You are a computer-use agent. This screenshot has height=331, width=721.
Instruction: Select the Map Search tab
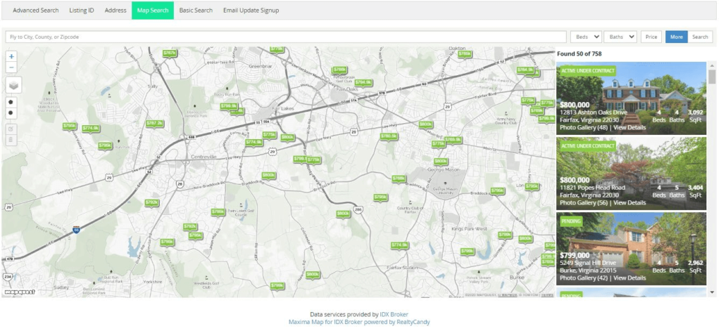tap(153, 10)
